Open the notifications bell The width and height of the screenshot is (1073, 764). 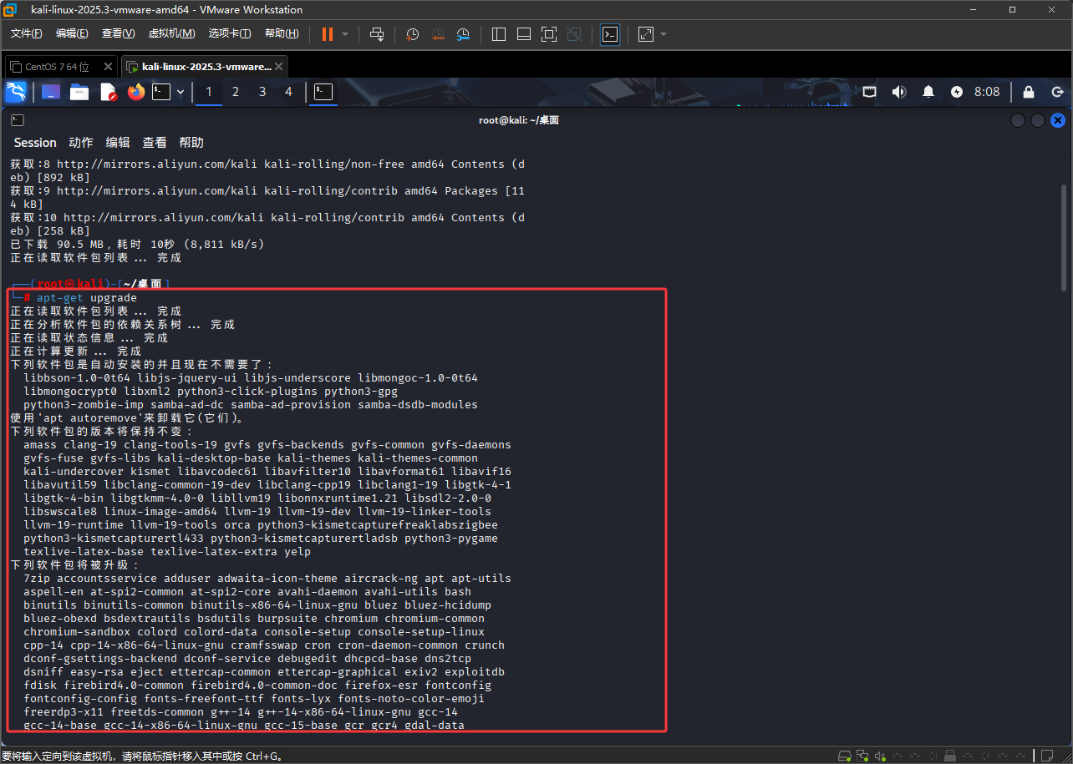click(x=928, y=92)
